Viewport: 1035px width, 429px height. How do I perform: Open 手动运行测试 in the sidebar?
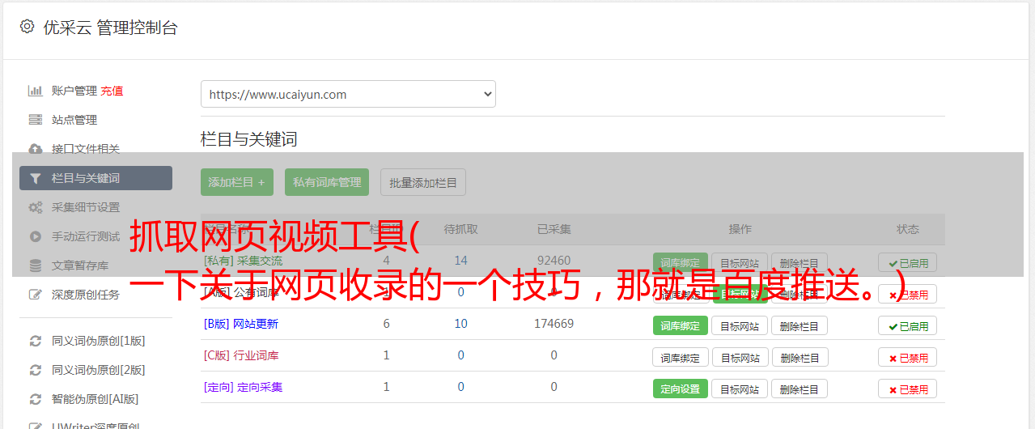point(86,236)
